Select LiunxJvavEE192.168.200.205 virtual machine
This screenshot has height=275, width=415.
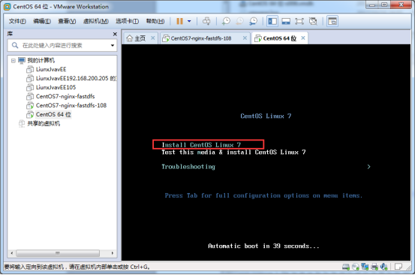tap(76, 78)
